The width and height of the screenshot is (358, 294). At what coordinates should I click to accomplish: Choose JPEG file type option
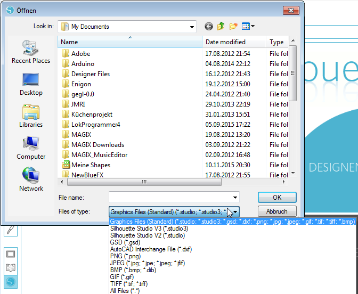148,263
